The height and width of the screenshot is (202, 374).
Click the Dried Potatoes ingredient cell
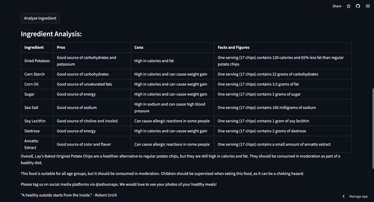coord(37,61)
